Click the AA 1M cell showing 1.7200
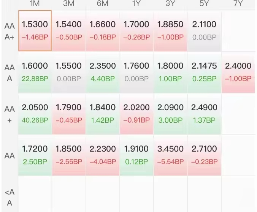The image size is (257, 212). pos(35,155)
